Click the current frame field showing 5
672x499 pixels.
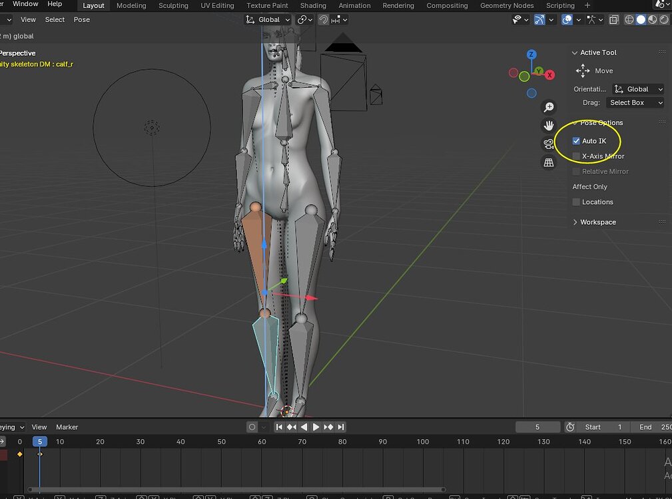pyautogui.click(x=537, y=427)
